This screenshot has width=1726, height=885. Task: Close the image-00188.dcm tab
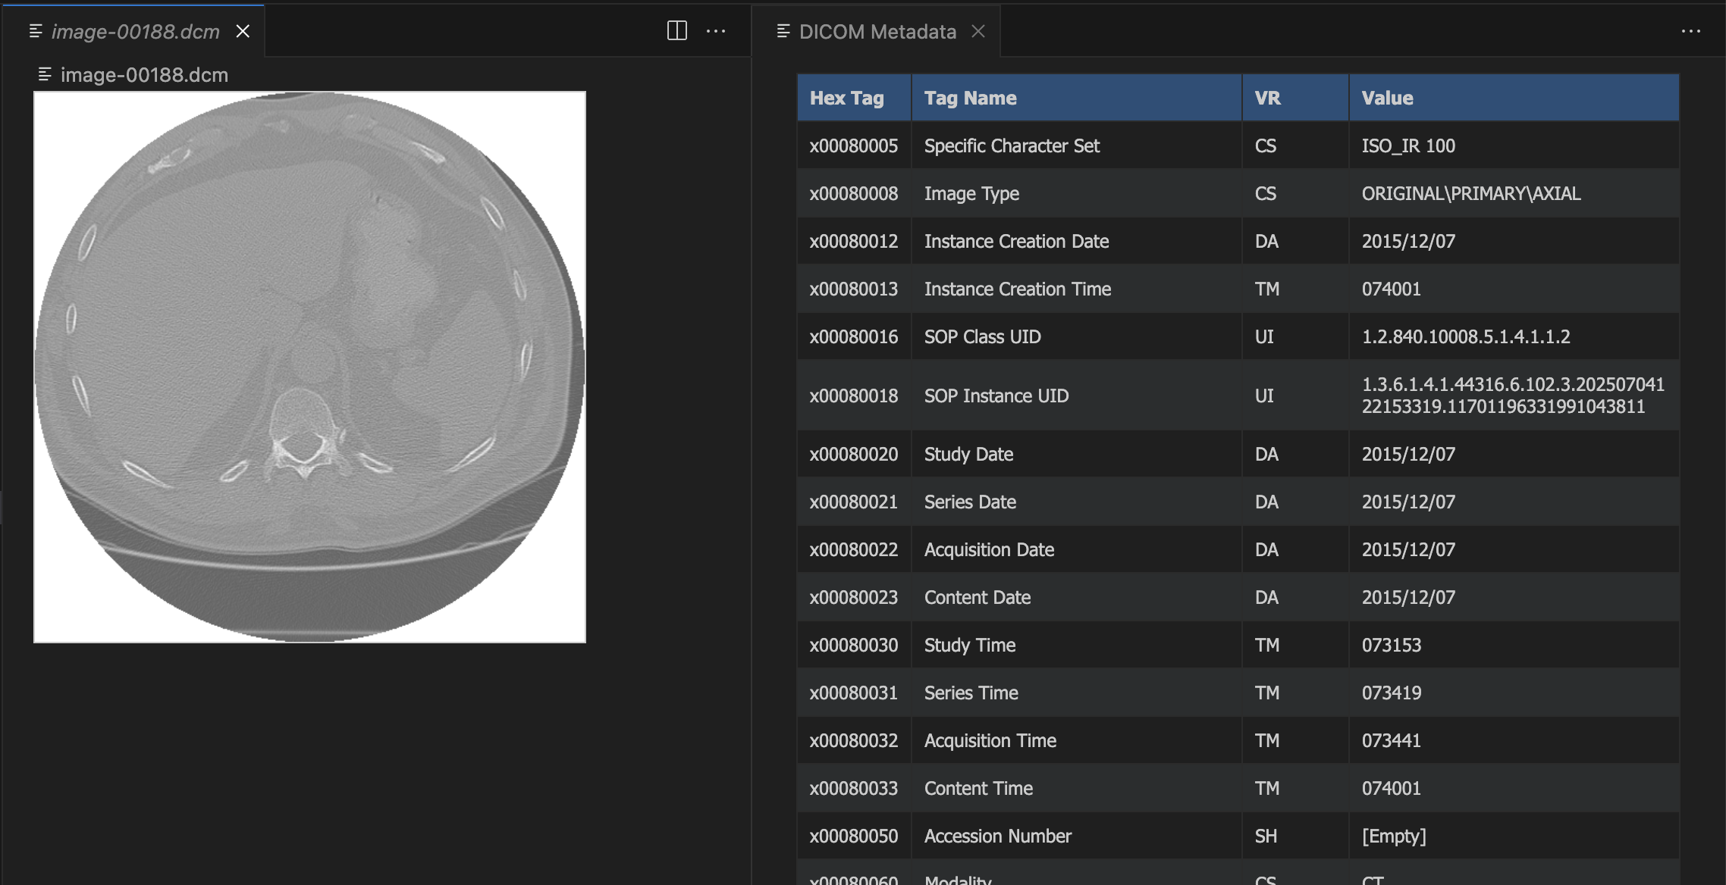(x=243, y=31)
